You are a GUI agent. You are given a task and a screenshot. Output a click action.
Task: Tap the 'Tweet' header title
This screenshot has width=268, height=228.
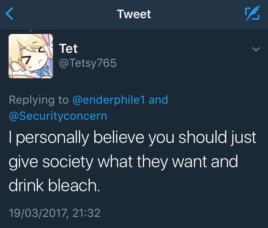tap(134, 14)
